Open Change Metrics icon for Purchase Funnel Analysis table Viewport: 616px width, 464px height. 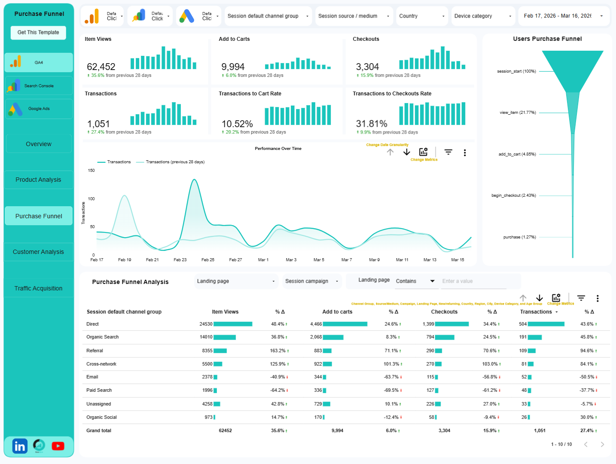pyautogui.click(x=556, y=298)
